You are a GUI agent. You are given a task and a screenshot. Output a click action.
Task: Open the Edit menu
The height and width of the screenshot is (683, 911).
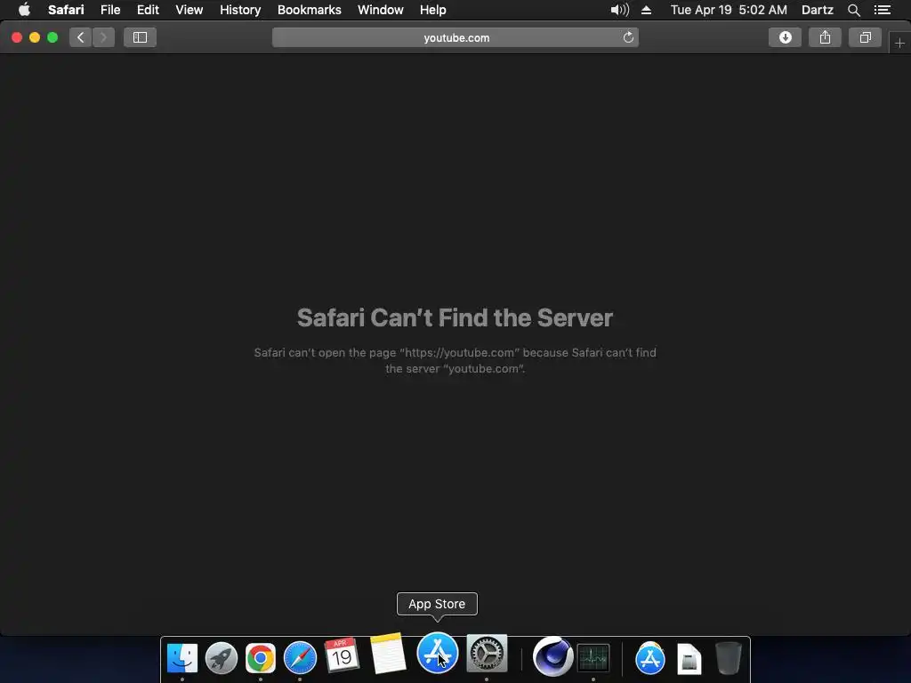pyautogui.click(x=148, y=10)
